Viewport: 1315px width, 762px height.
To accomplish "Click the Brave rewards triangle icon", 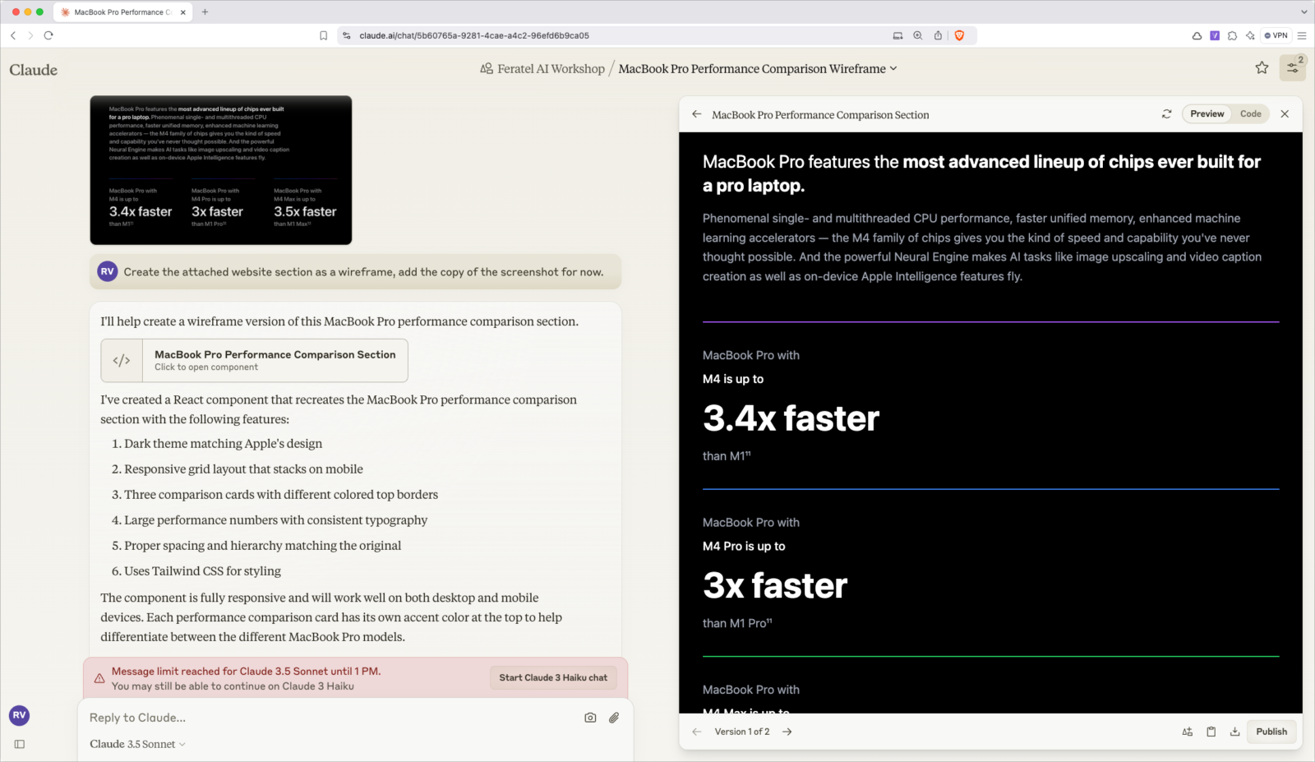I will point(1197,35).
